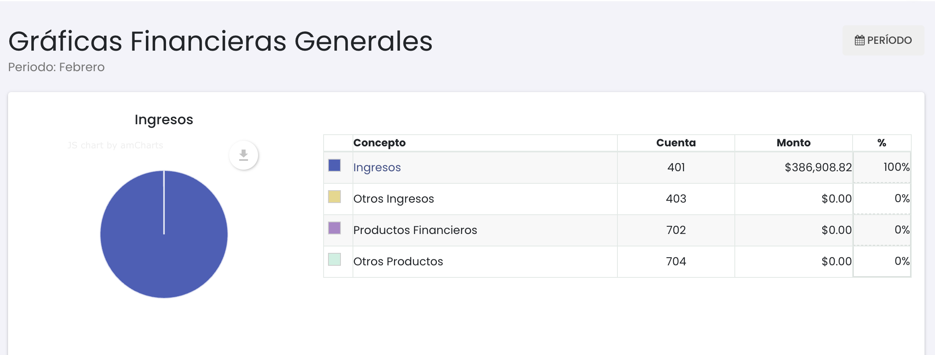The height and width of the screenshot is (355, 935).
Task: Click the Cuenta column header
Action: (676, 143)
